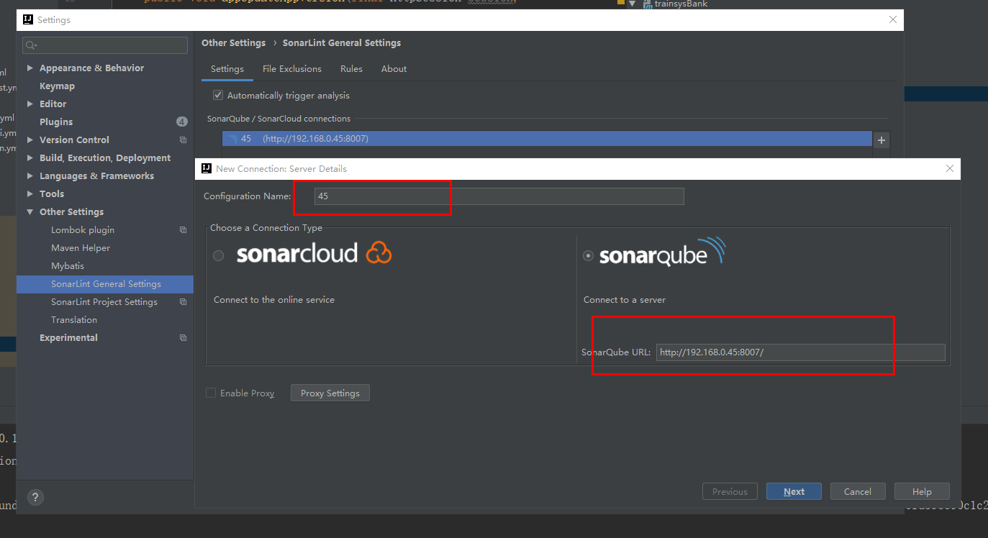Click the Cancel button
This screenshot has height=538, width=988.
858,492
